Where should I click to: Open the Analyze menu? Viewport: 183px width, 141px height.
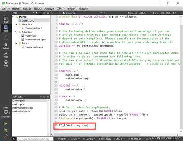[49, 9]
